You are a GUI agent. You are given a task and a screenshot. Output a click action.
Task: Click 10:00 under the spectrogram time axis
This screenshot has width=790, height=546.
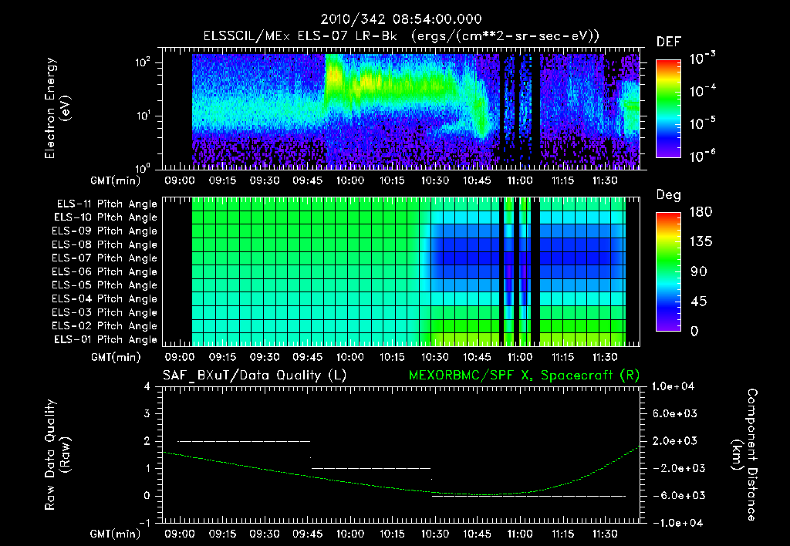[x=349, y=180]
